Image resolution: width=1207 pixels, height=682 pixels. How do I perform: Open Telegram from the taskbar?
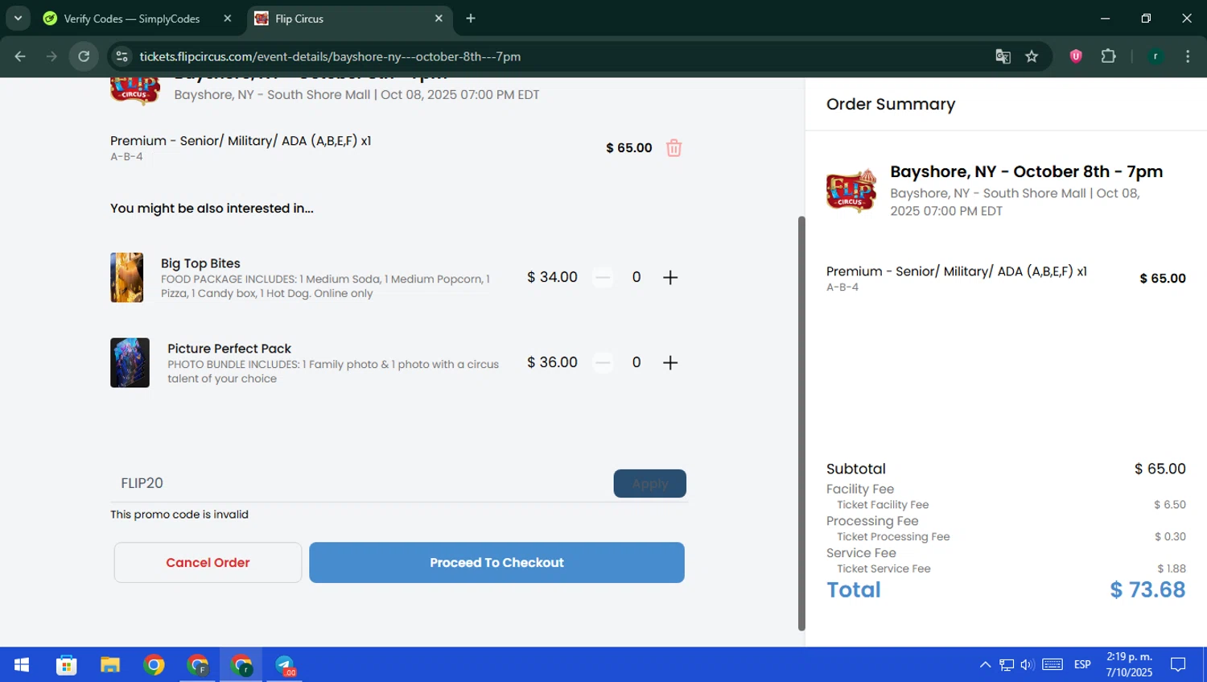pyautogui.click(x=286, y=665)
